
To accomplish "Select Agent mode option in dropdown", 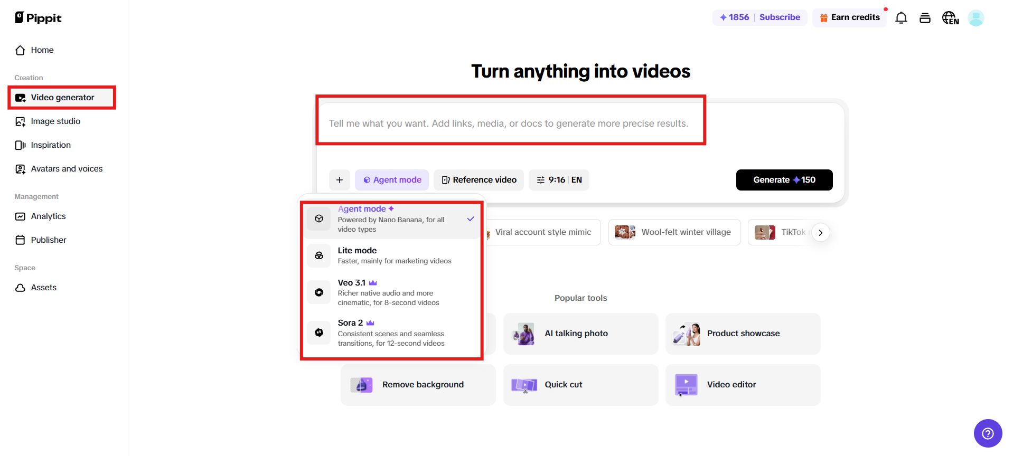I will 393,219.
